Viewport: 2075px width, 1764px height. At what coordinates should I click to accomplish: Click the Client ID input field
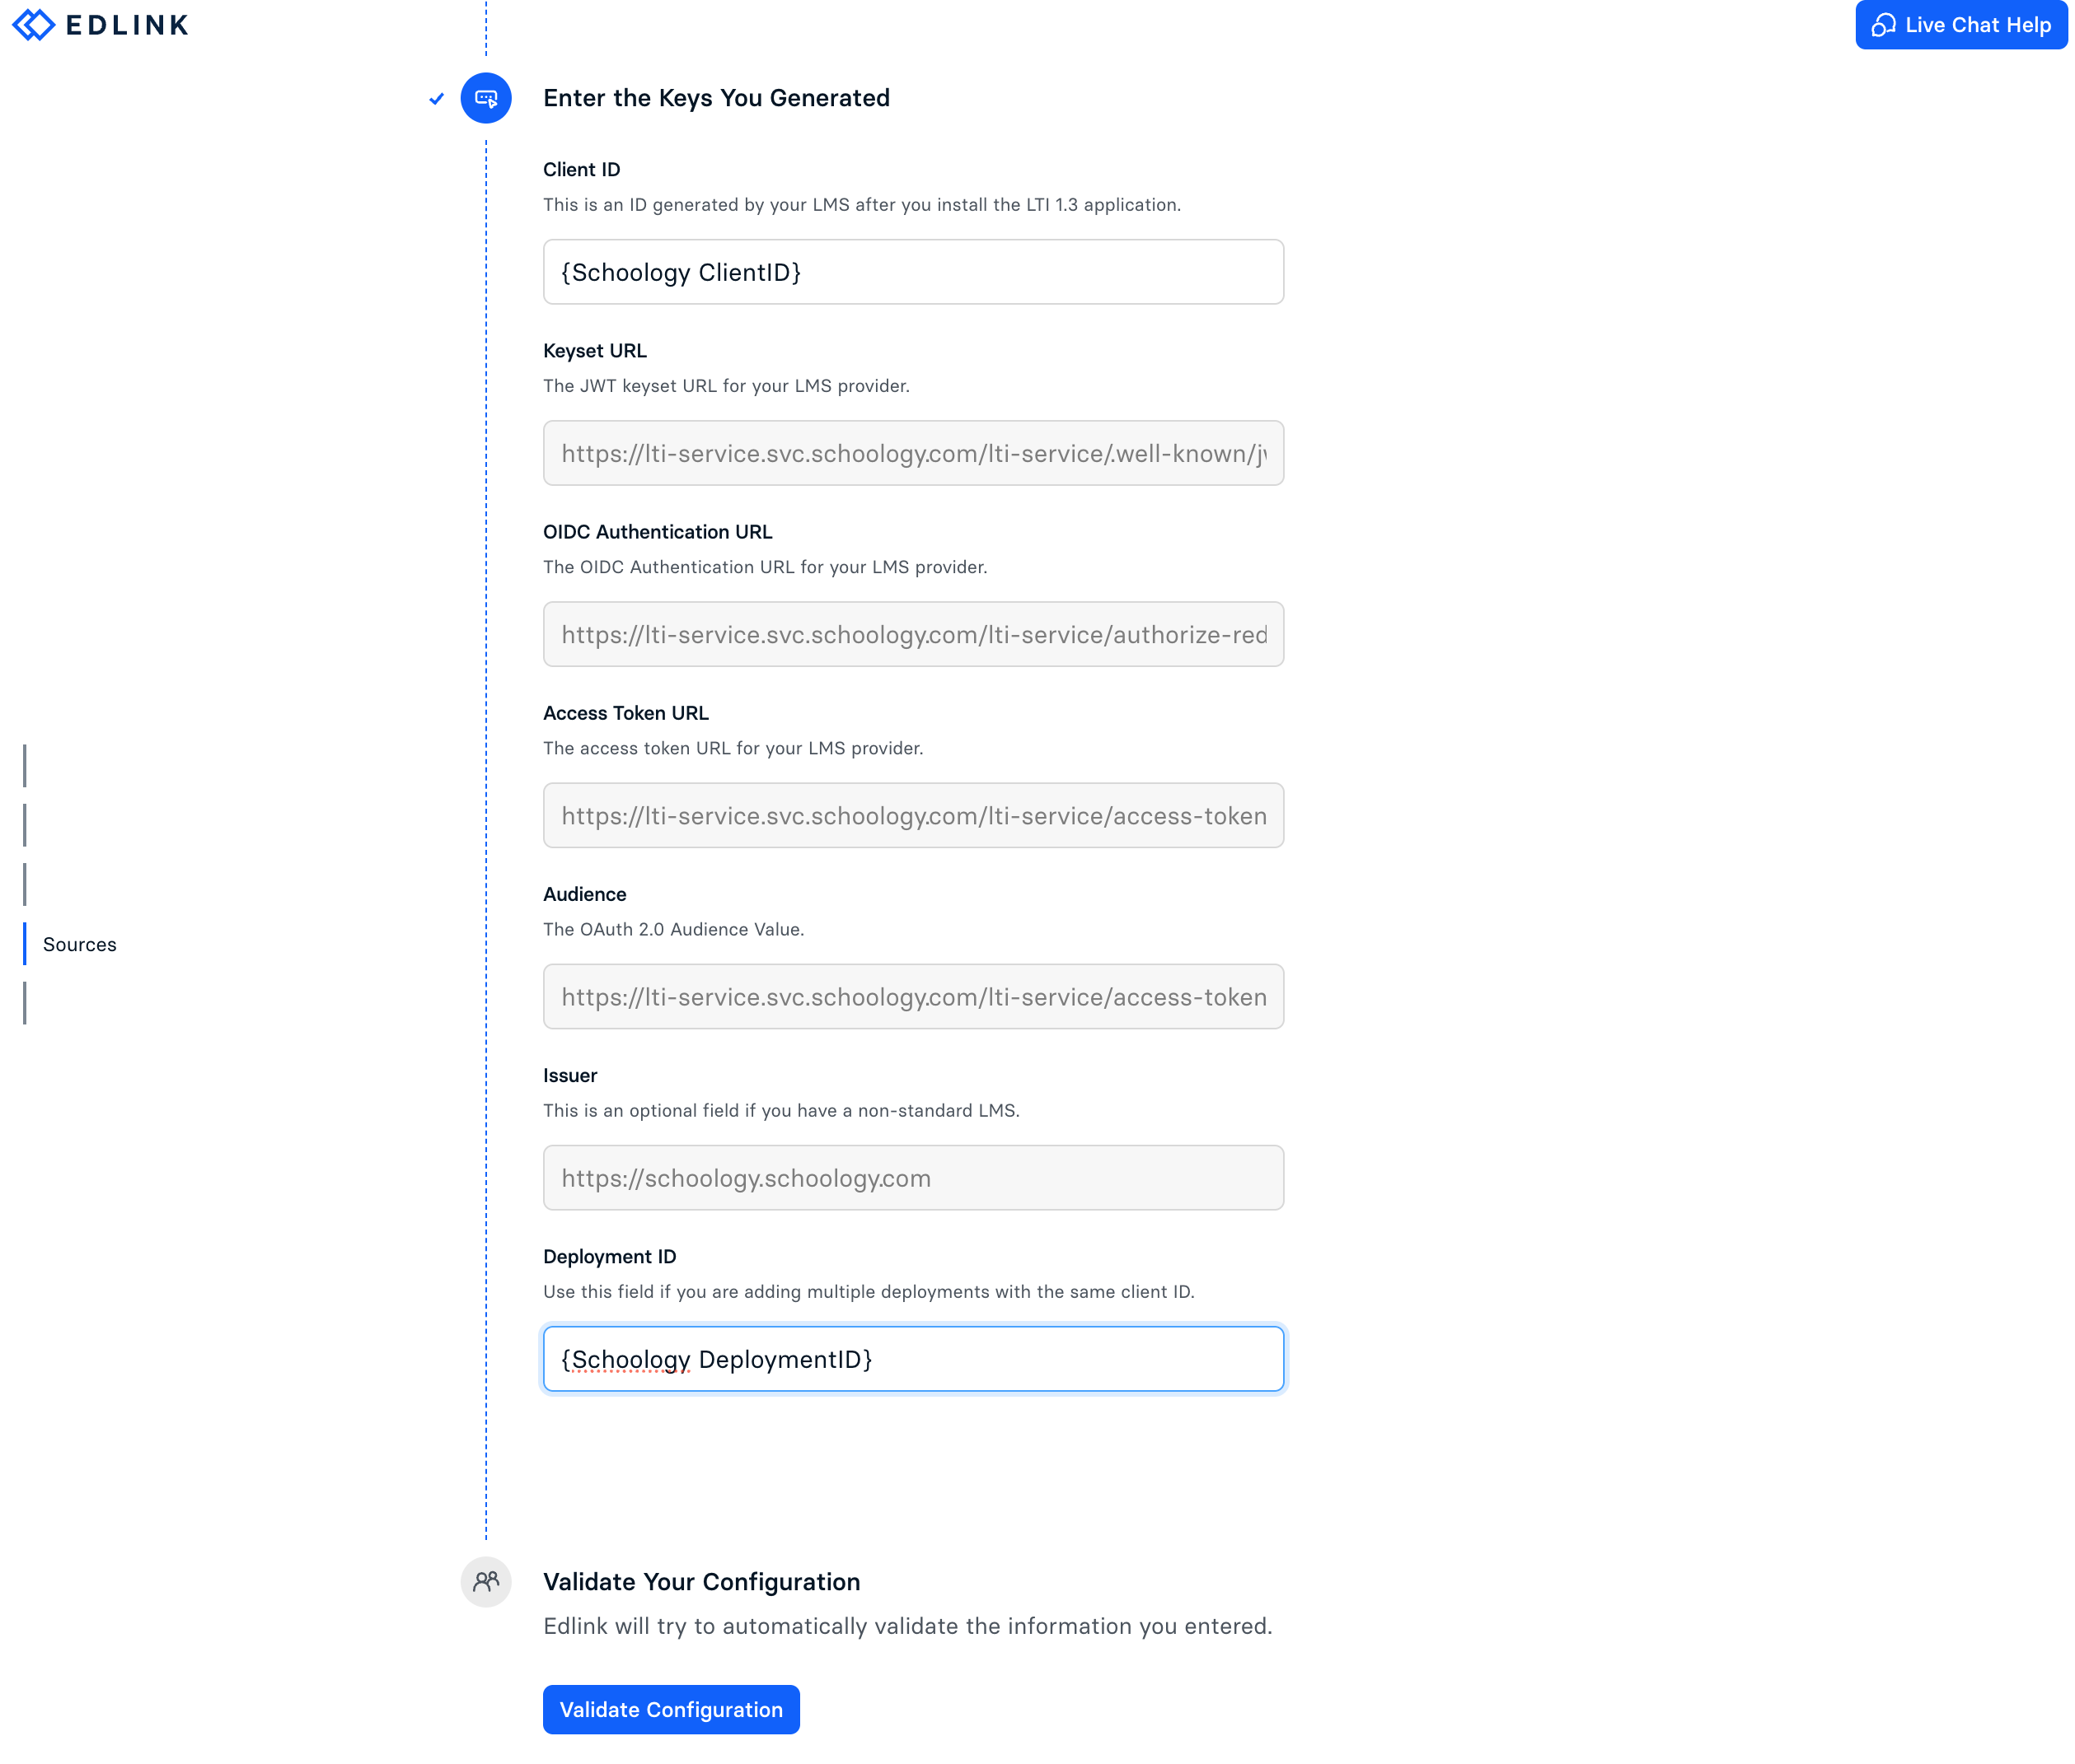click(x=912, y=271)
